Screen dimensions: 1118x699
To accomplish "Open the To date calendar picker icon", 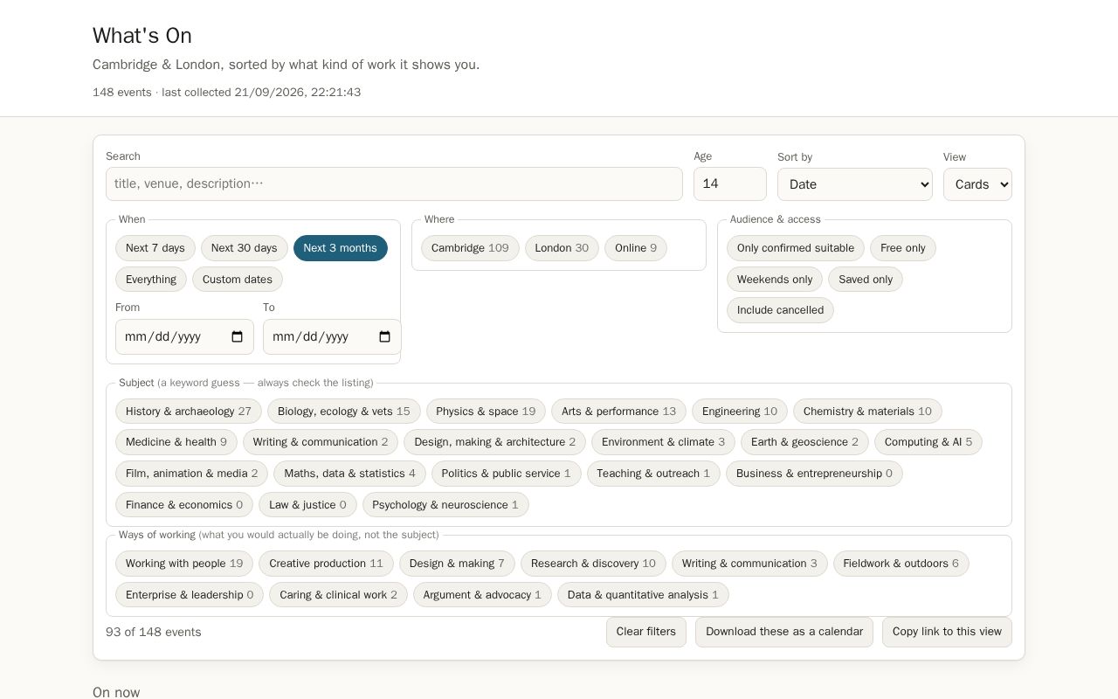I will pyautogui.click(x=385, y=336).
